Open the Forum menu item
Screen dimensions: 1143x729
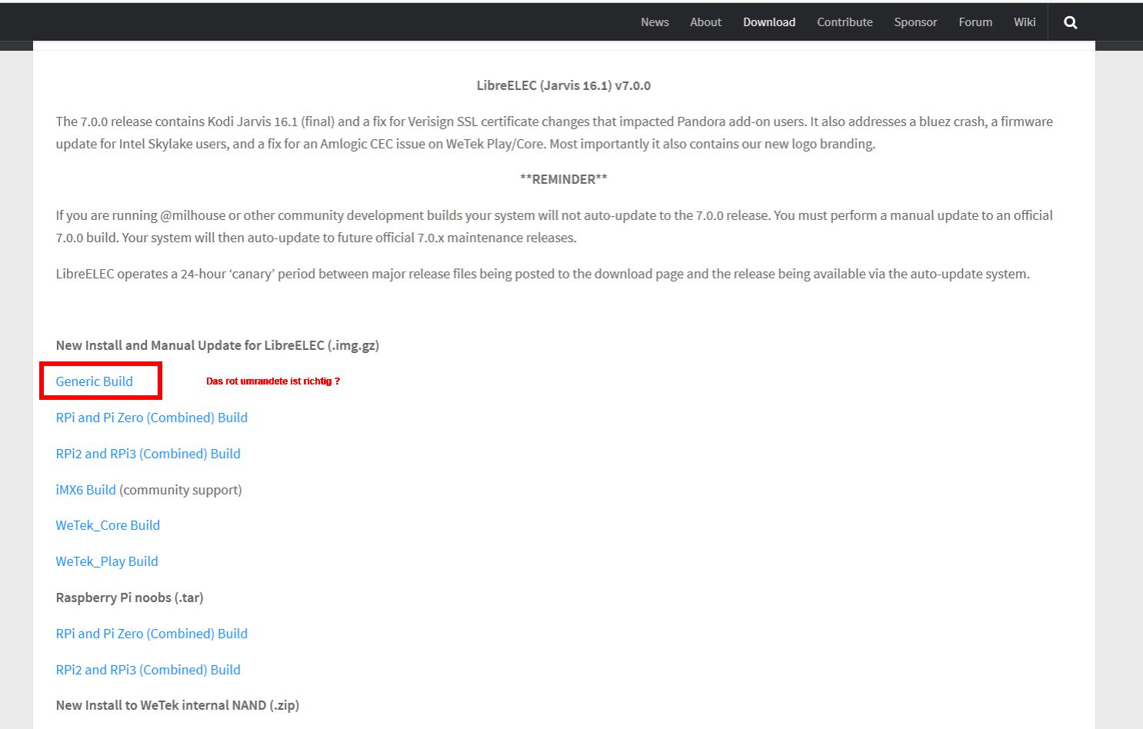[975, 22]
